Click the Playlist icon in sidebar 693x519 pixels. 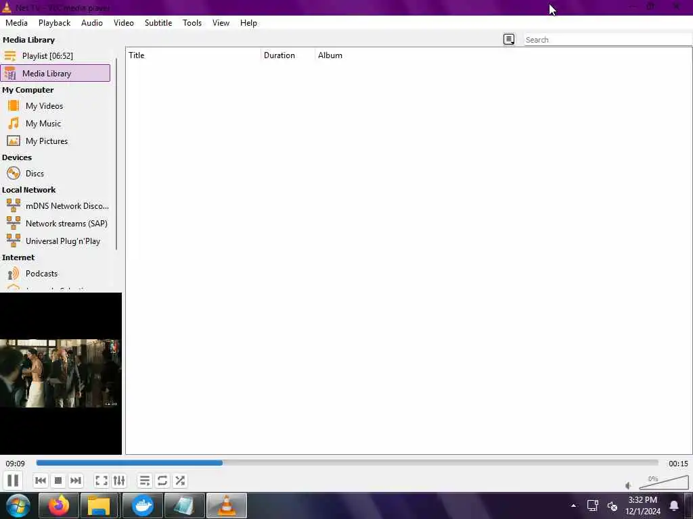10,55
